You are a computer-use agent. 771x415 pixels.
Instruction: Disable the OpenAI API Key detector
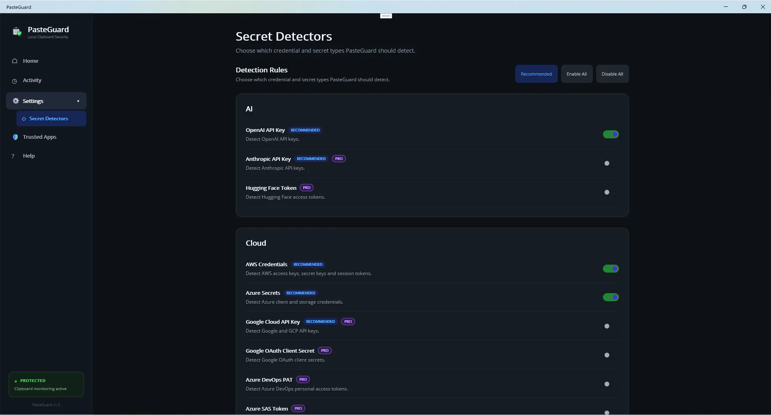(611, 134)
